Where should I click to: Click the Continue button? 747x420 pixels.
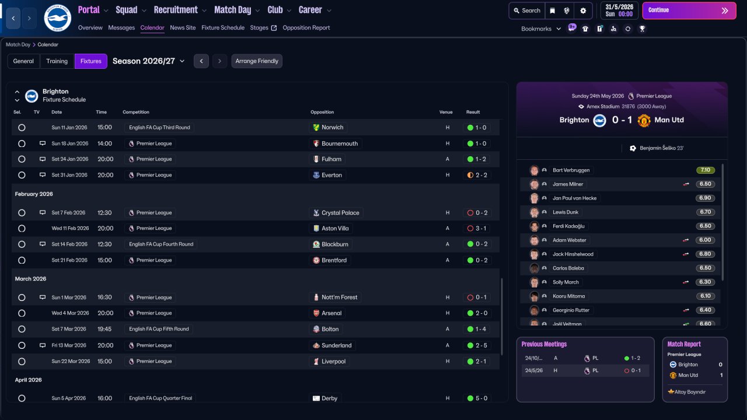(689, 10)
